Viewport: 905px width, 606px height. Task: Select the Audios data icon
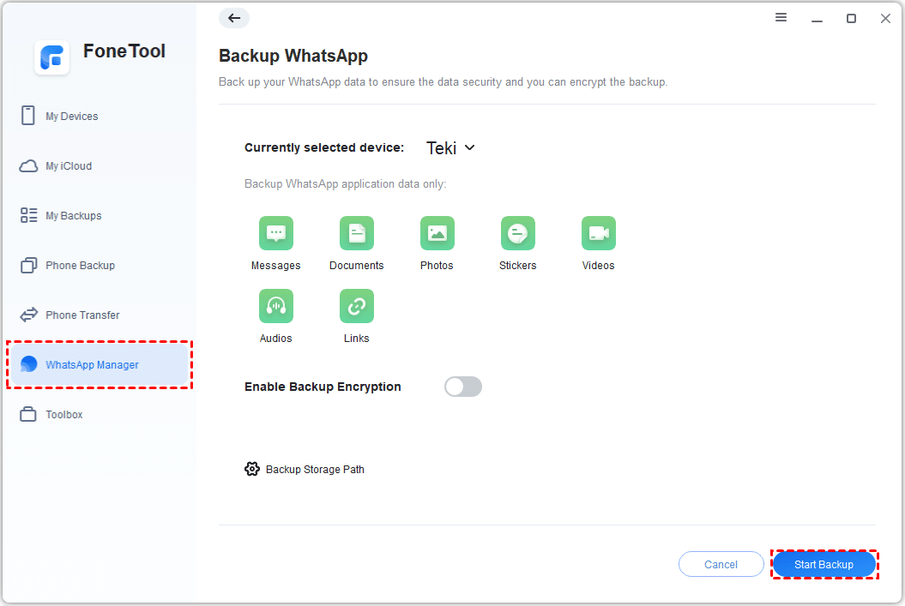(276, 306)
